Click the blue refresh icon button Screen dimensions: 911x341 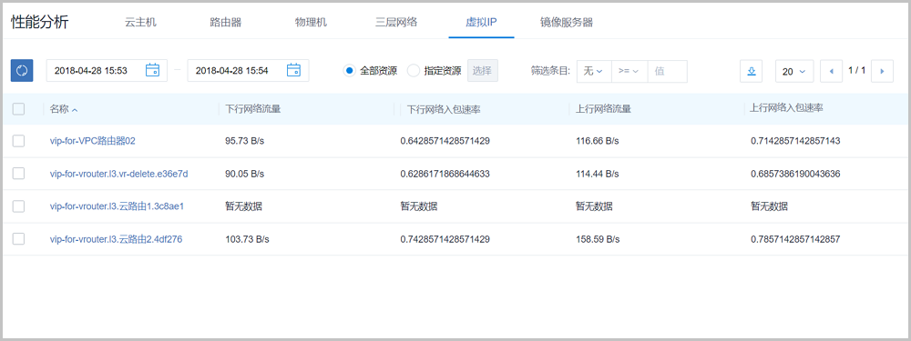click(22, 71)
